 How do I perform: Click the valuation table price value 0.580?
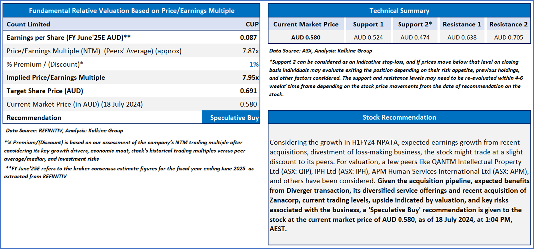coord(248,104)
